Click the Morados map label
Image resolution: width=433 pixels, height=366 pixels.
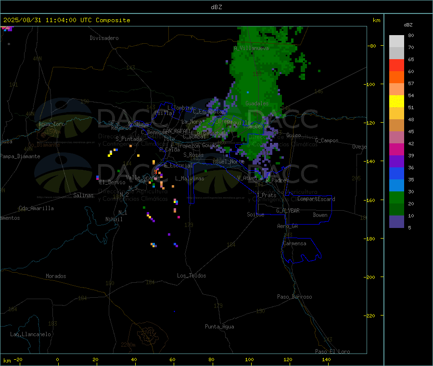56,276
